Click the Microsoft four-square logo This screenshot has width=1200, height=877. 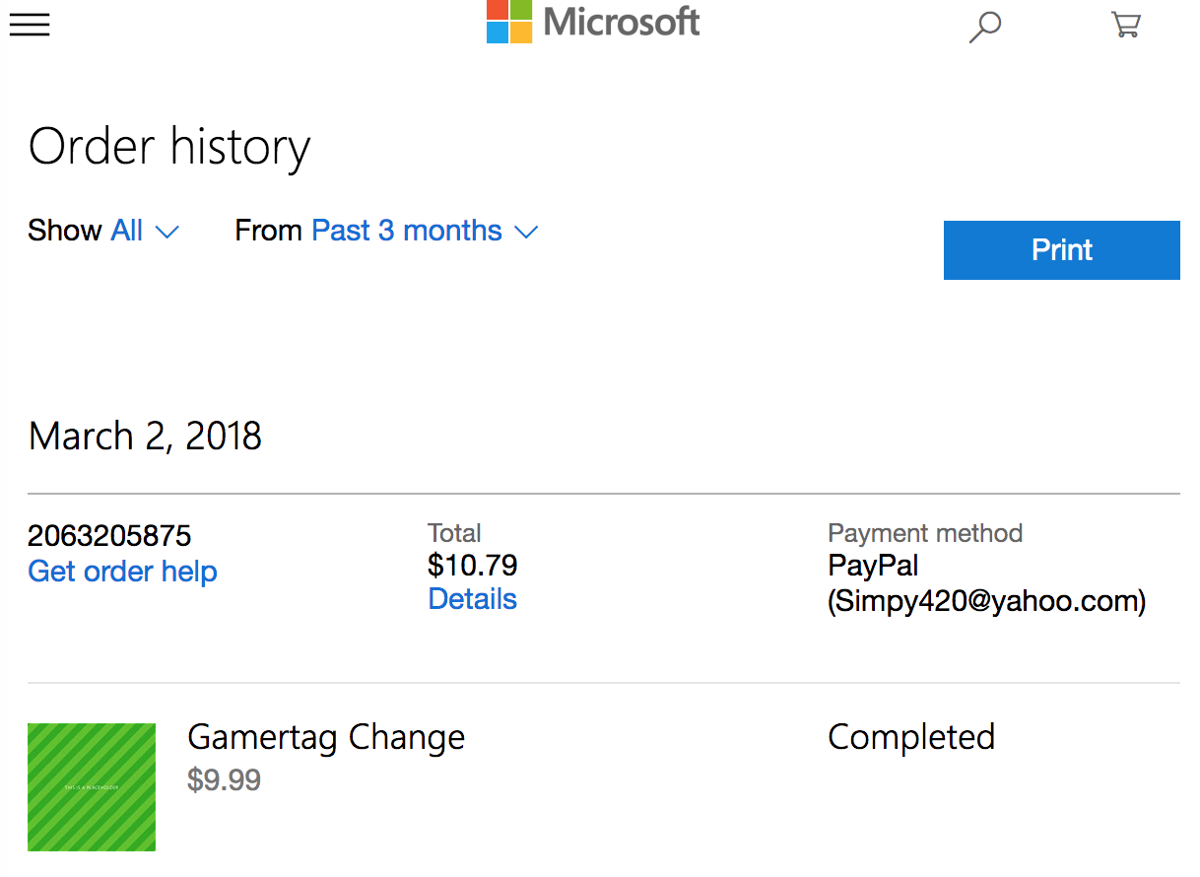[509, 22]
